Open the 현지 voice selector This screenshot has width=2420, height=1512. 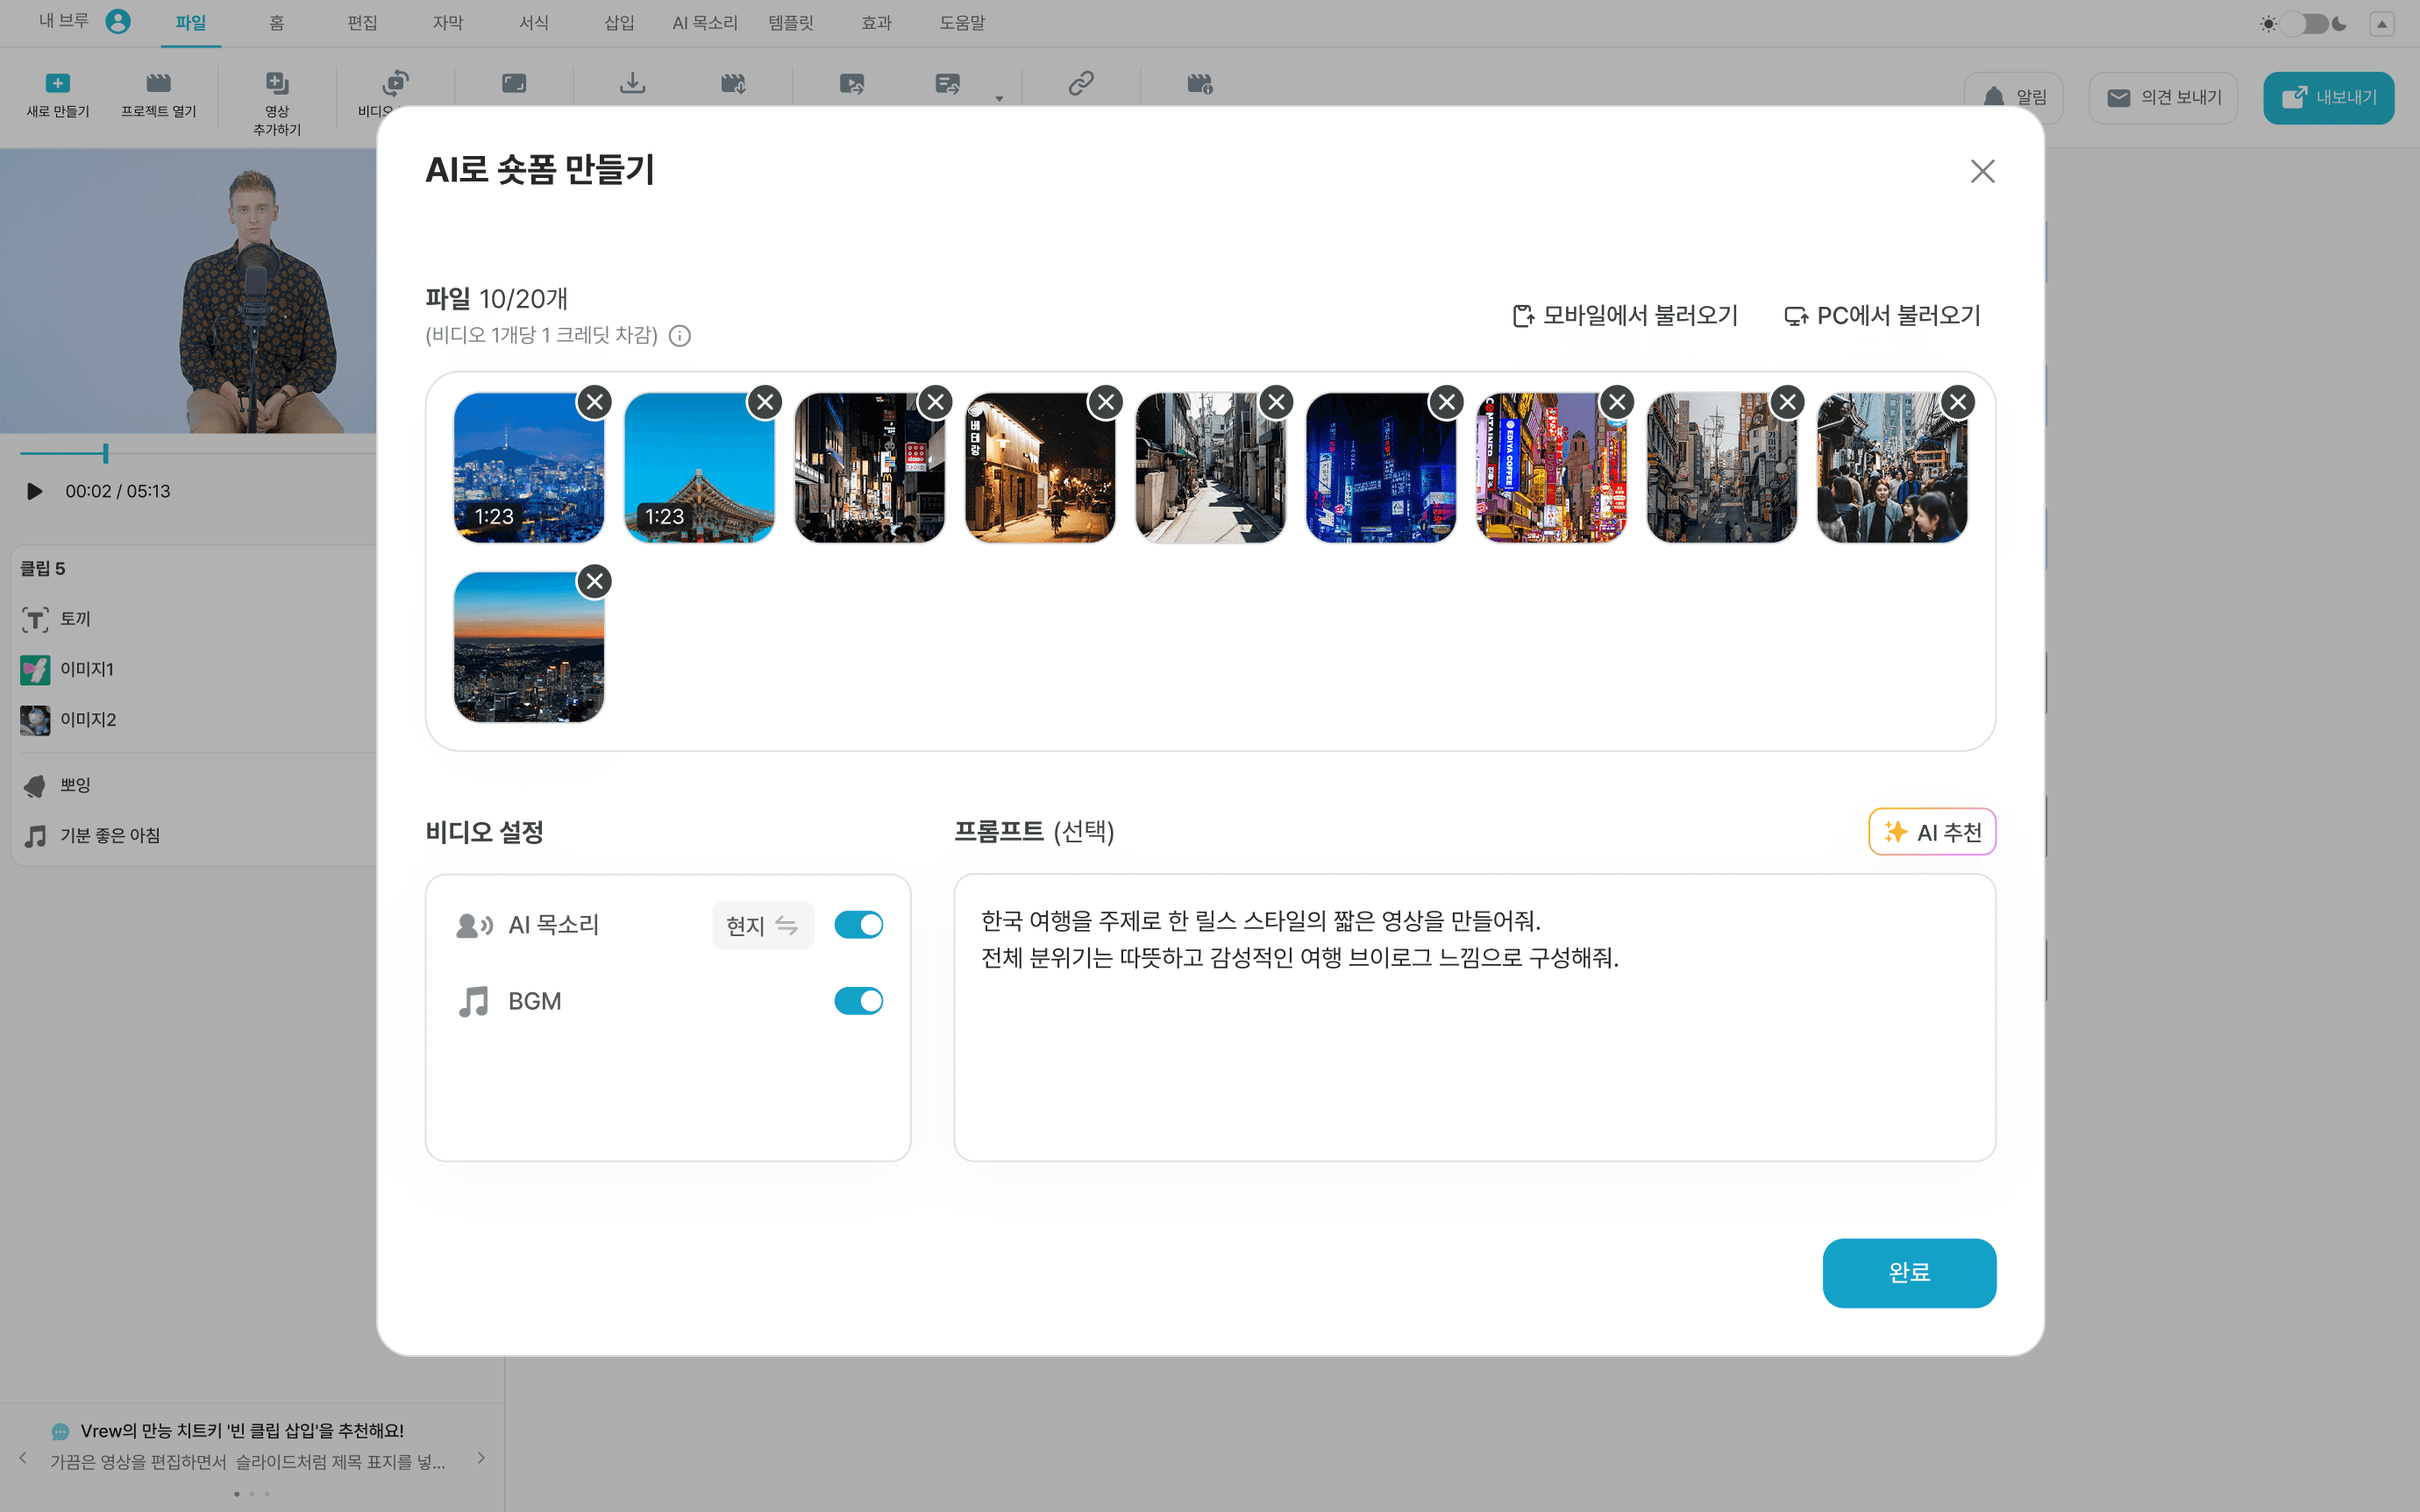point(762,926)
